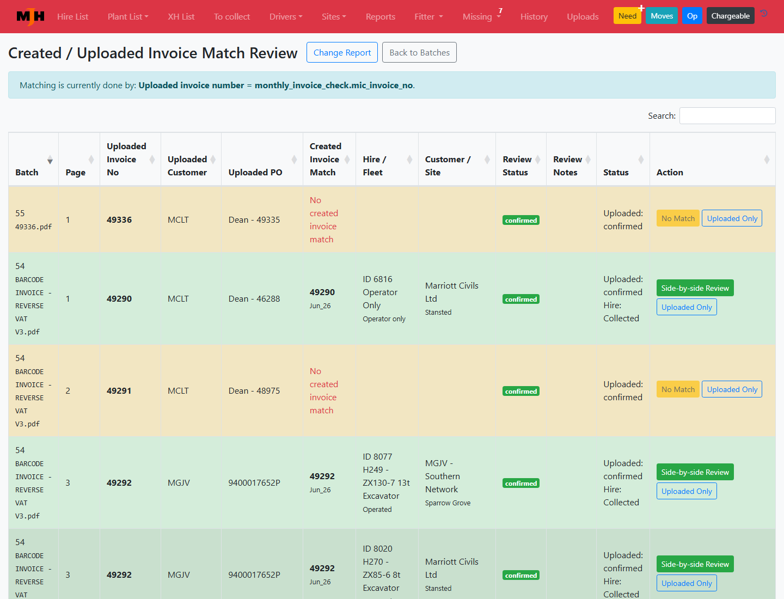
Task: Click the Change Report button
Action: point(342,52)
